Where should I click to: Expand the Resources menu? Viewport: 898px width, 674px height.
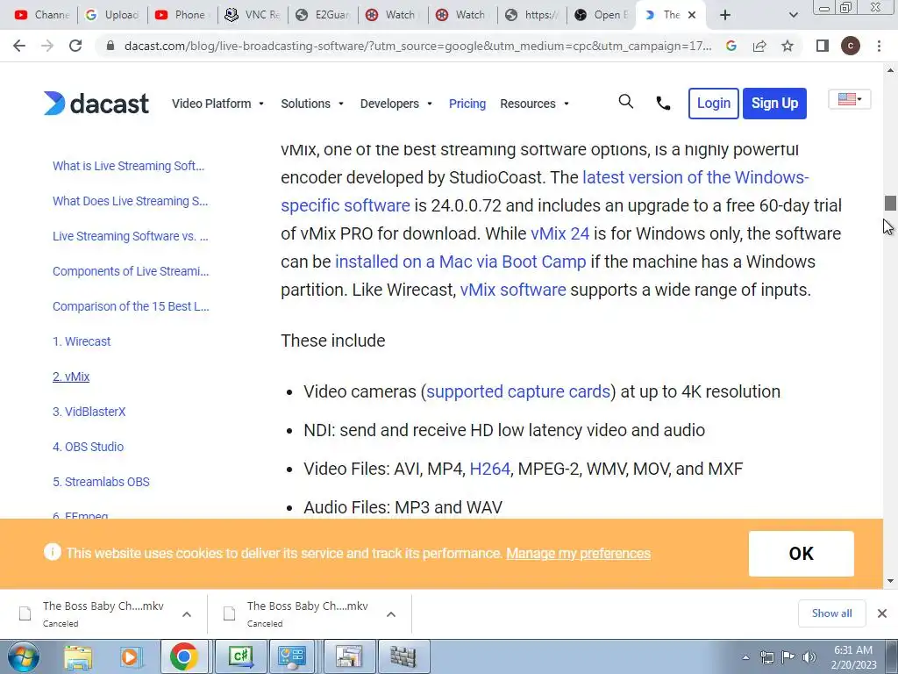[x=534, y=104]
